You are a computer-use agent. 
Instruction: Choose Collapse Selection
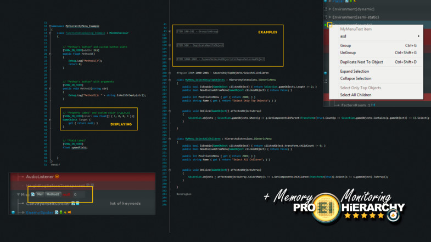click(376, 78)
